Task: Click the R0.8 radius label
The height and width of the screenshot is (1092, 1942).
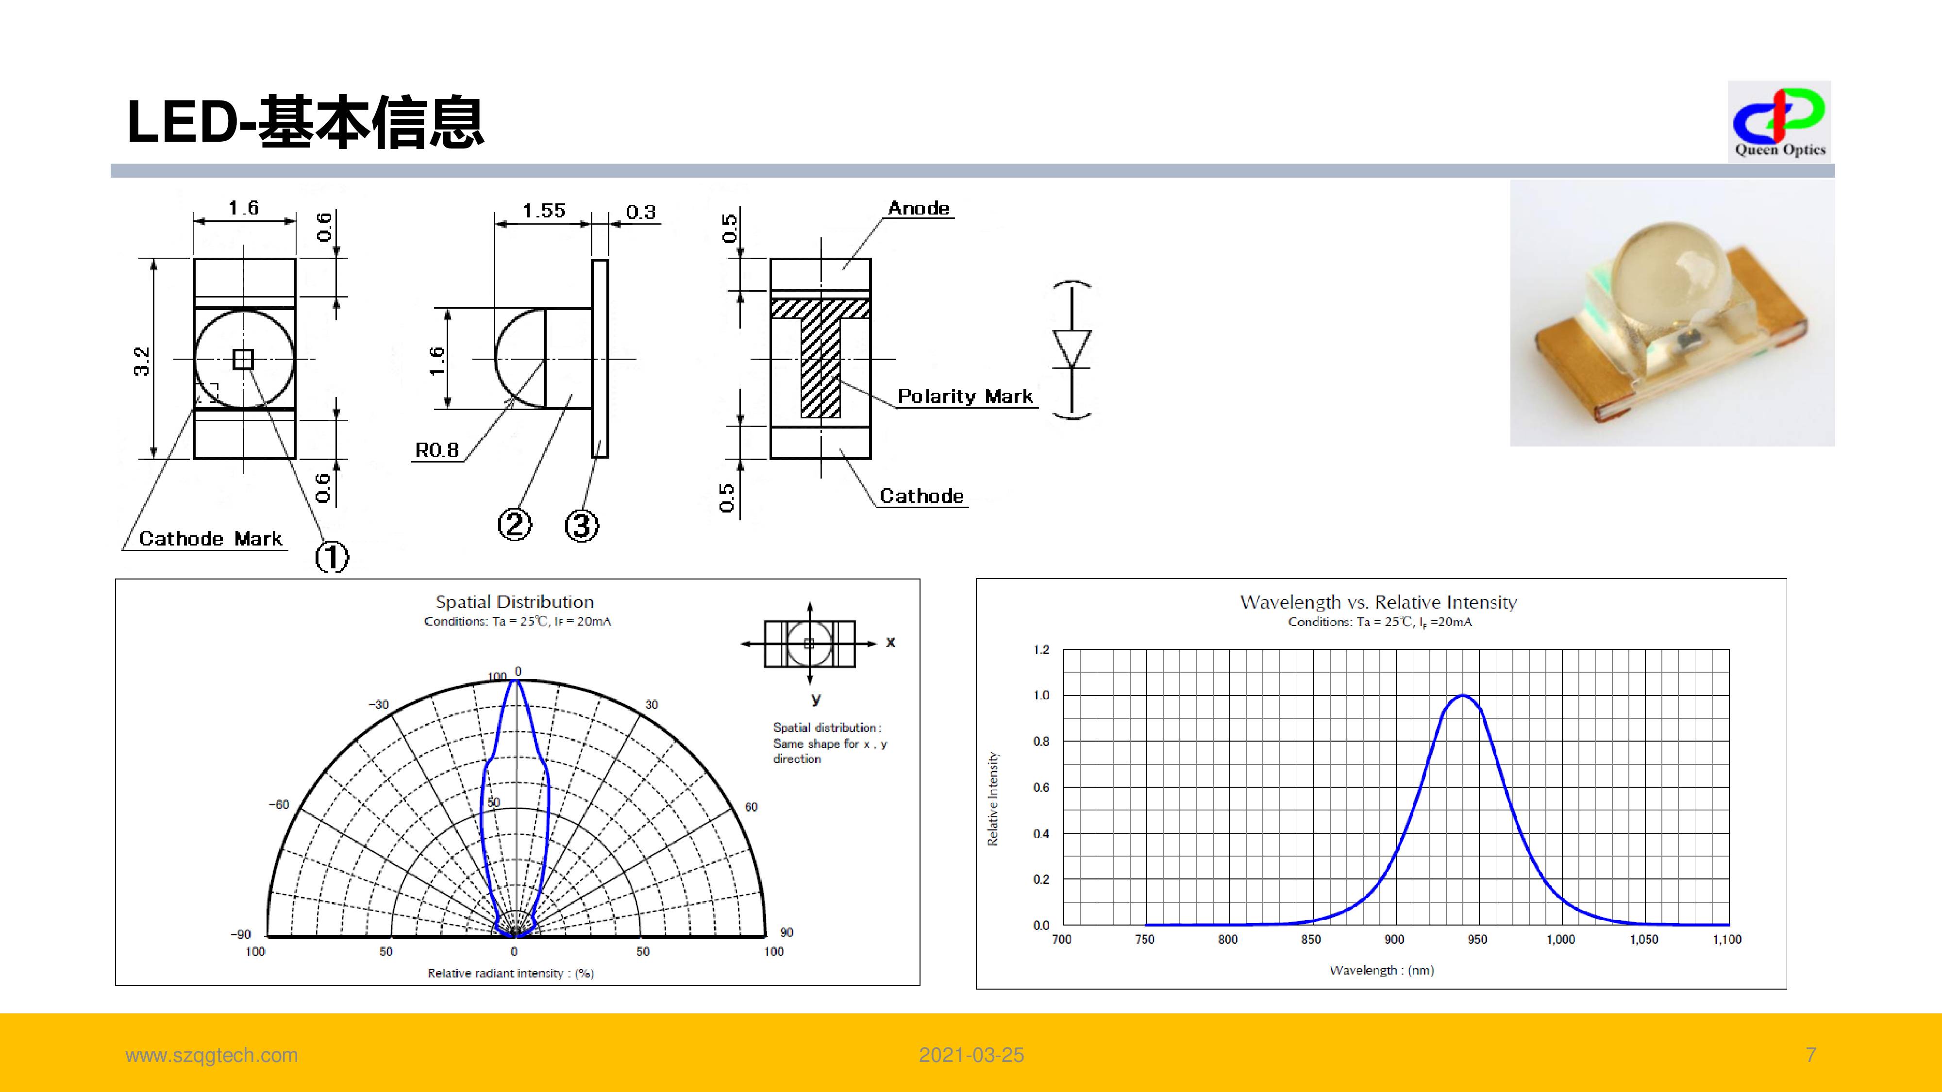Action: [x=437, y=451]
